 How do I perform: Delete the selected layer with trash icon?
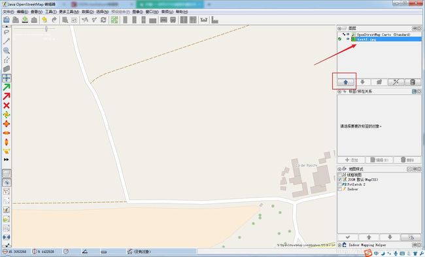[x=413, y=82]
